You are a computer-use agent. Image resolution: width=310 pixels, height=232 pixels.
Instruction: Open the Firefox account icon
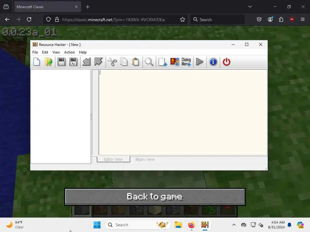(x=270, y=20)
